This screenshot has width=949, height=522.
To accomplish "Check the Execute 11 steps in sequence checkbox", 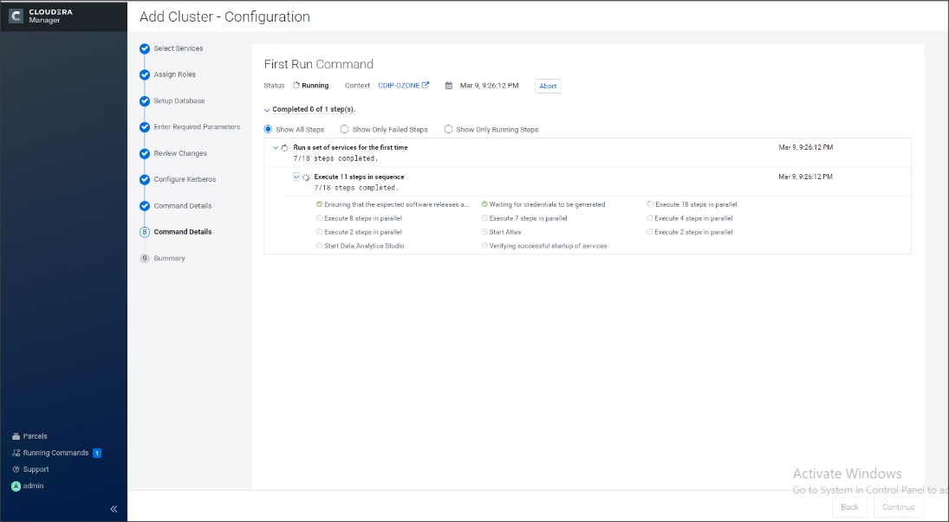I will (x=295, y=176).
